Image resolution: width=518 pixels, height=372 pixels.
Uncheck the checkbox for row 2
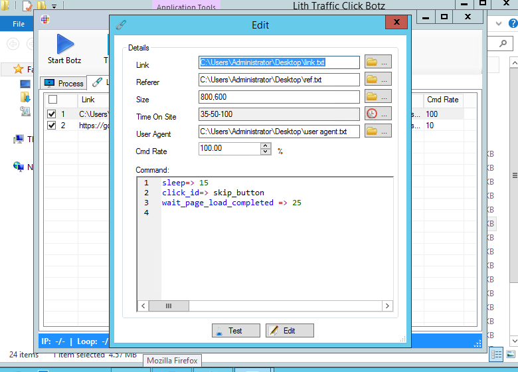coord(52,125)
